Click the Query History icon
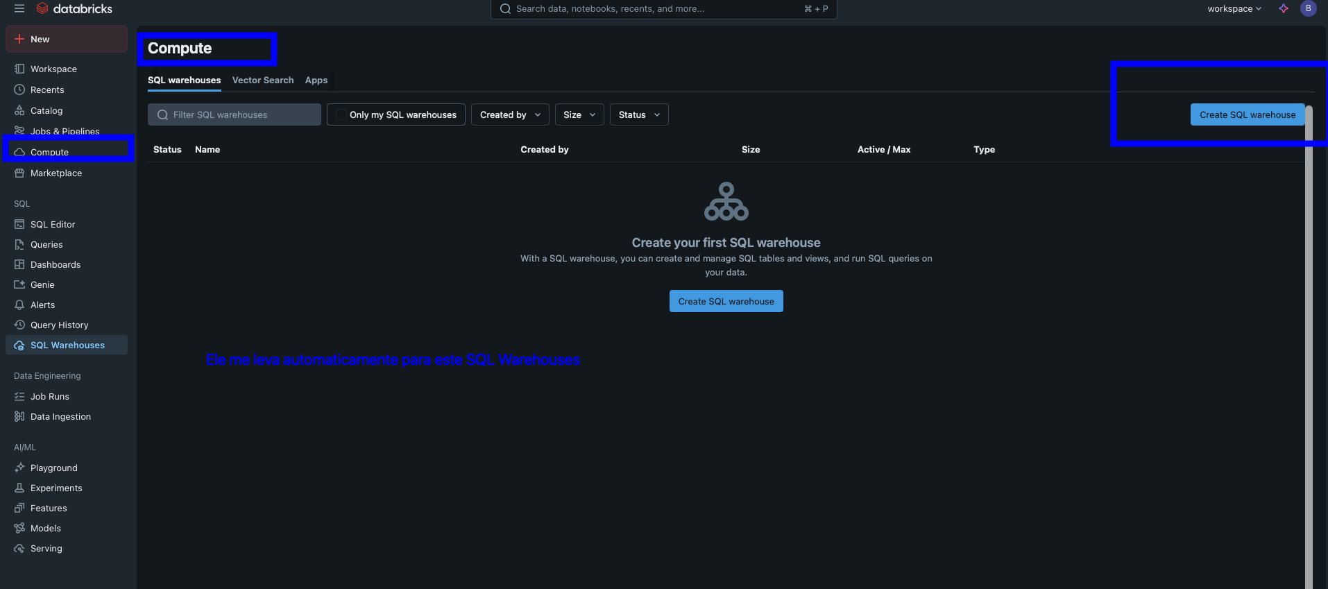Viewport: 1328px width, 589px height. coord(19,325)
